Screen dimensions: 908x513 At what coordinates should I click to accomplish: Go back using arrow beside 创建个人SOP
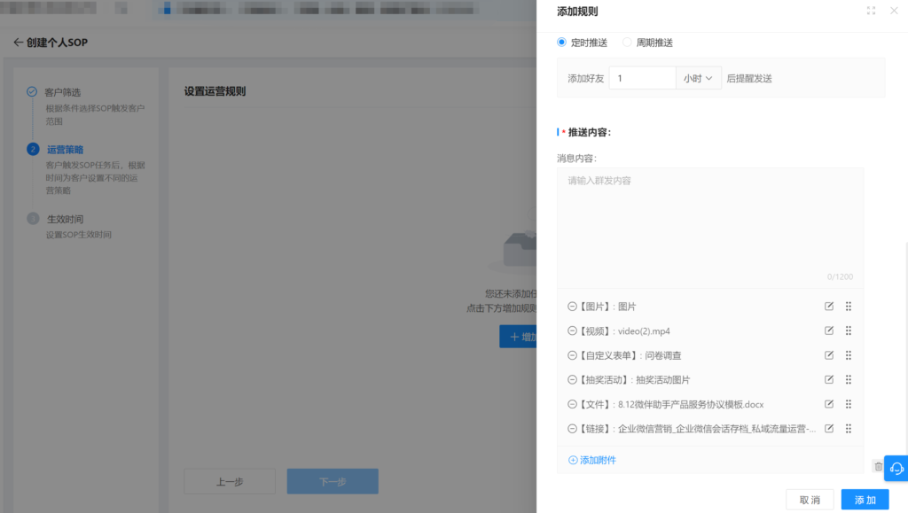[x=18, y=43]
